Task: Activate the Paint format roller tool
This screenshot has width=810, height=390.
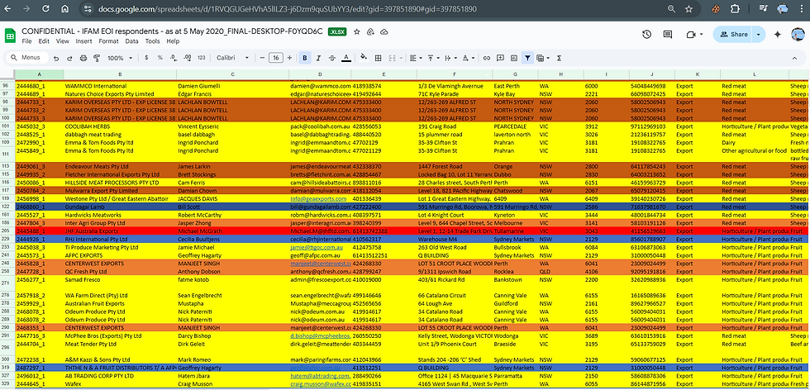Action: pyautogui.click(x=97, y=59)
